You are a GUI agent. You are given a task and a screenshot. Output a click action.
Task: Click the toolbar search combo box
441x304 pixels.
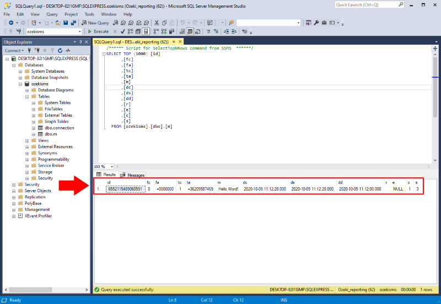pos(268,23)
